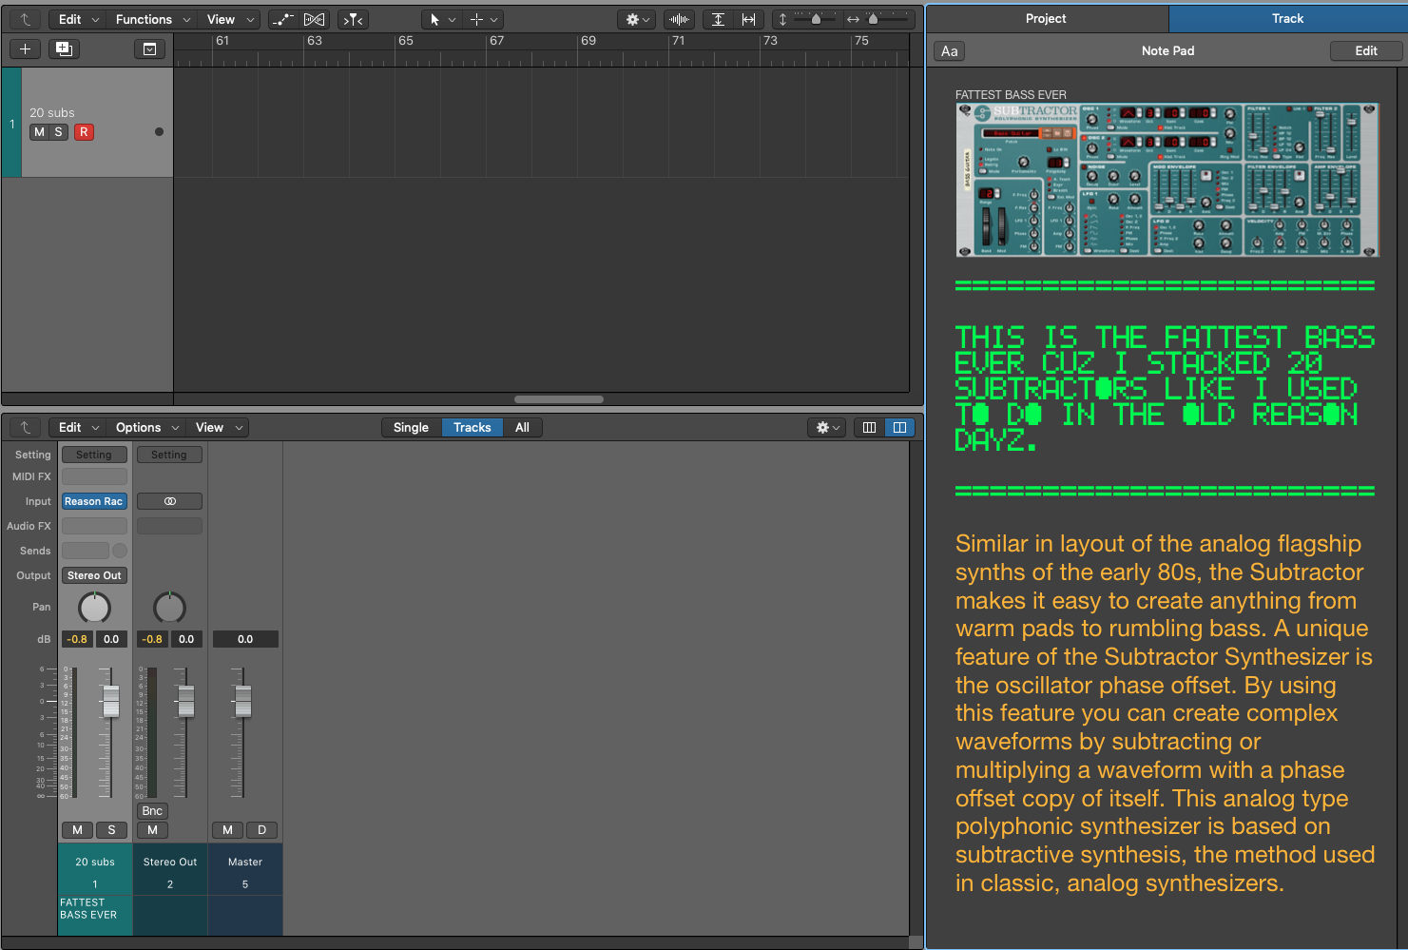This screenshot has width=1408, height=950.
Task: Open the Tracks area View menu
Action: click(231, 19)
